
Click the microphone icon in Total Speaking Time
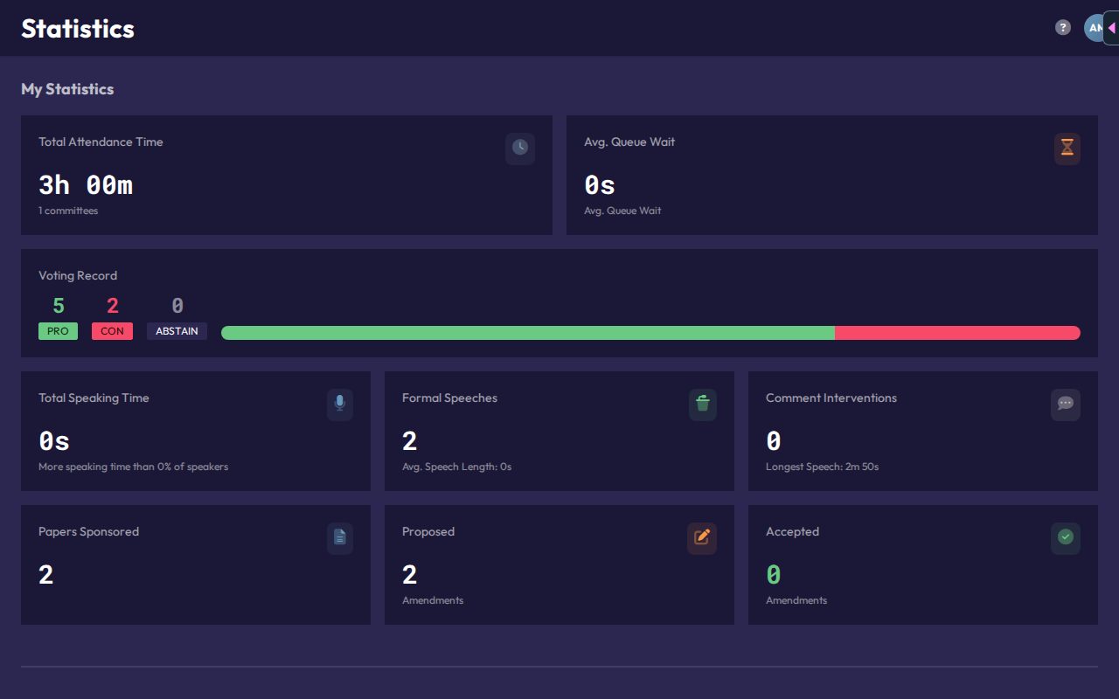(340, 405)
